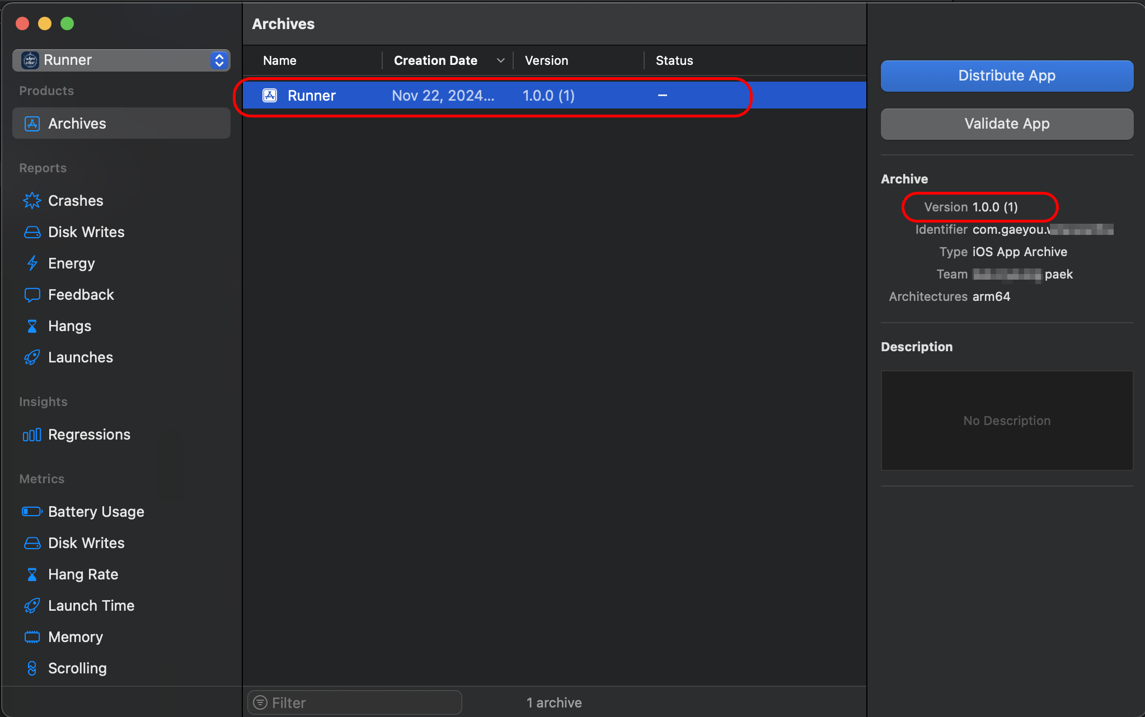Viewport: 1145px width, 717px height.
Task: Click the Crashes star icon in sidebar
Action: click(x=32, y=201)
